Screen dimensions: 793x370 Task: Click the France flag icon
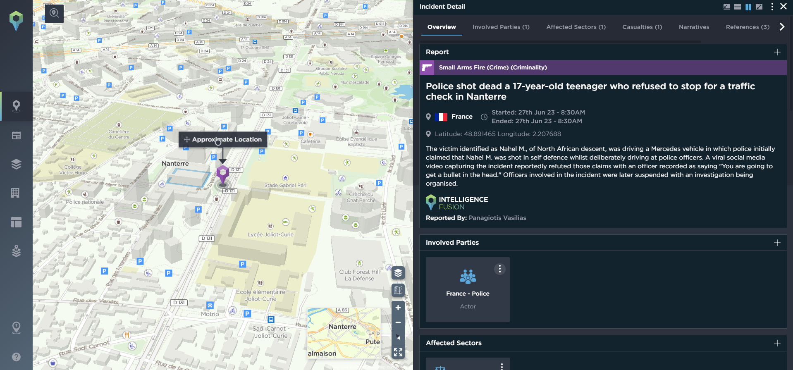click(x=441, y=117)
